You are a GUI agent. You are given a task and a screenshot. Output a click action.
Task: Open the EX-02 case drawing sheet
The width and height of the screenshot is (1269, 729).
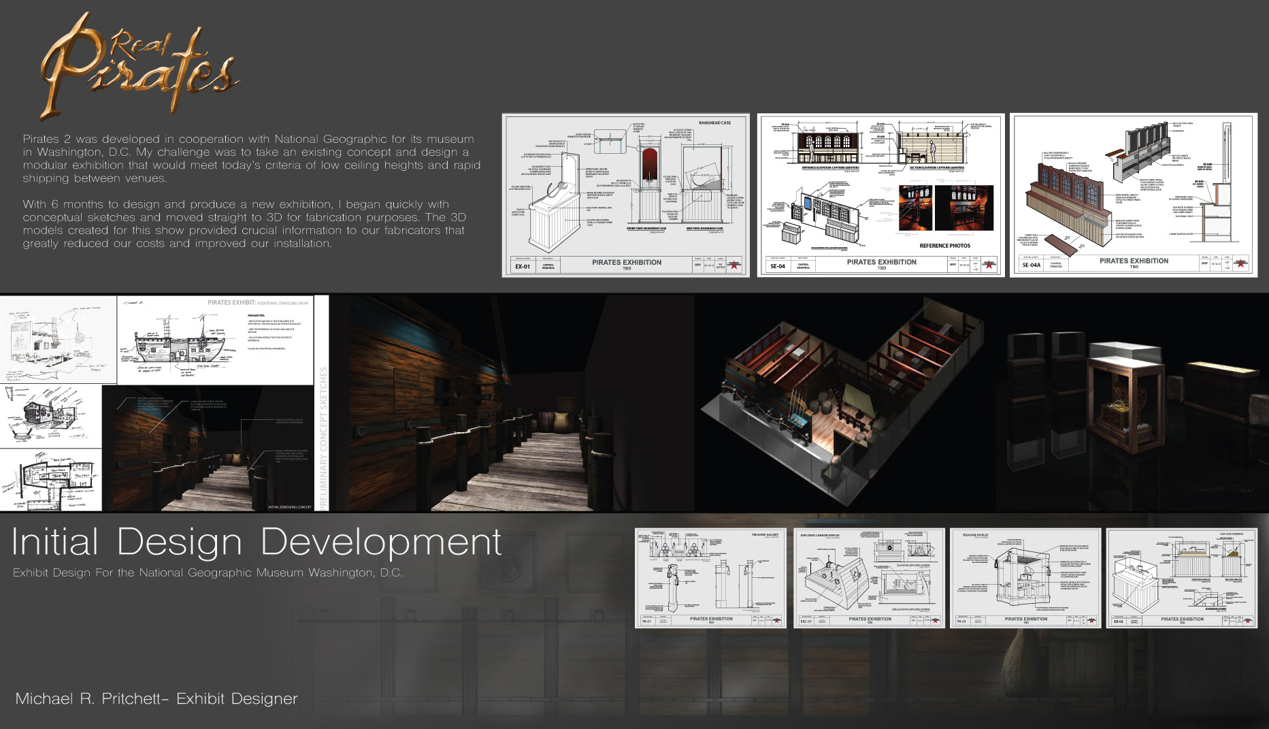(x=1182, y=578)
